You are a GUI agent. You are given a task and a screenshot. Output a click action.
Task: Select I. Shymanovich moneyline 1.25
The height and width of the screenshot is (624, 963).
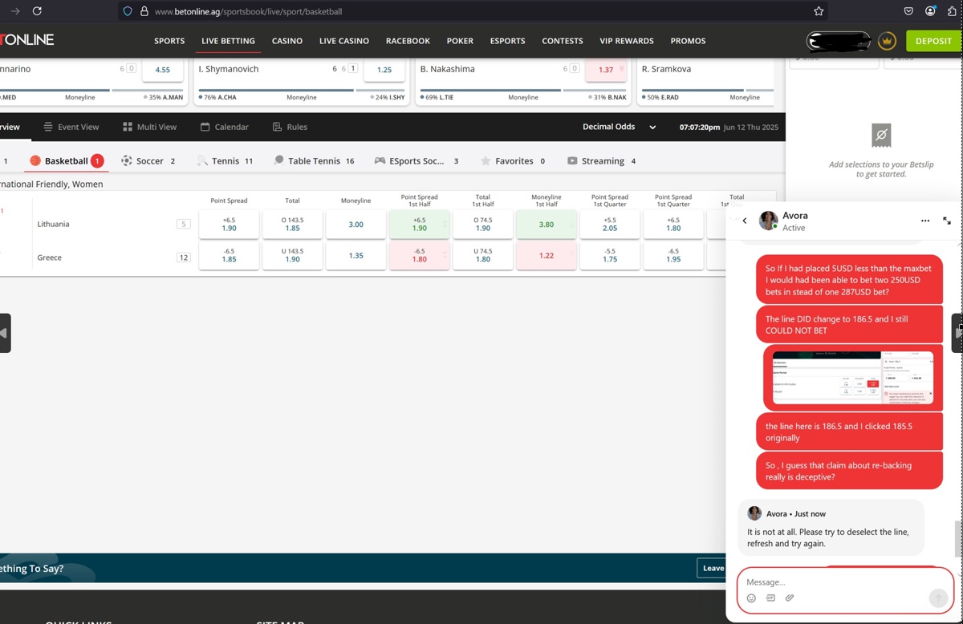(384, 70)
